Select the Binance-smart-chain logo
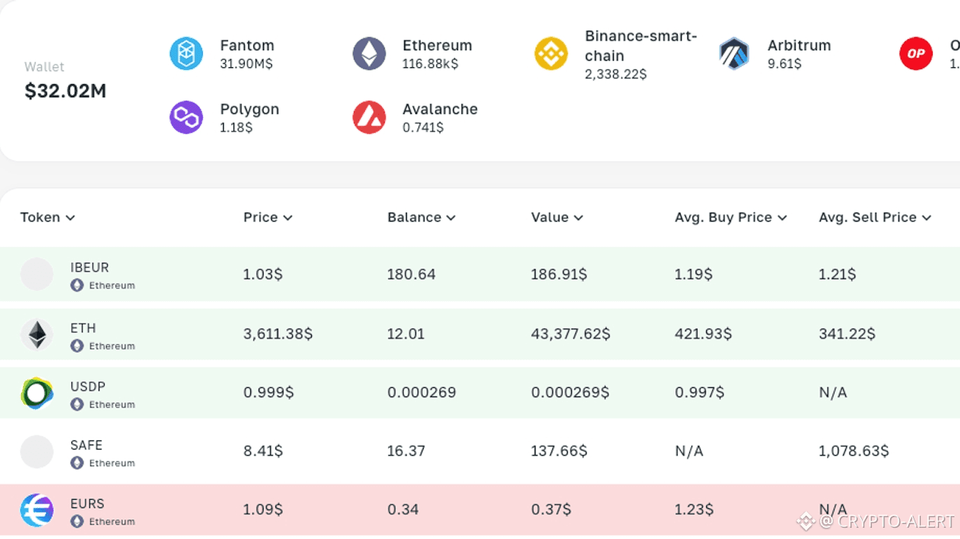This screenshot has width=960, height=539. click(551, 54)
